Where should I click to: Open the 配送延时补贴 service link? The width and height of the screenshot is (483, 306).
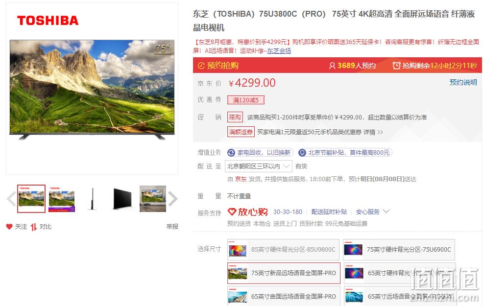click(x=329, y=212)
